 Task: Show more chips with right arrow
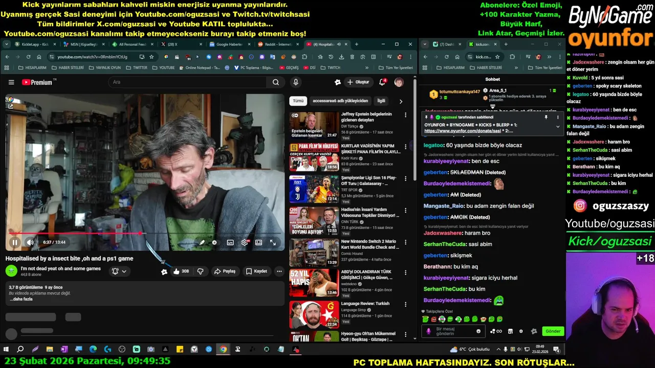click(401, 101)
